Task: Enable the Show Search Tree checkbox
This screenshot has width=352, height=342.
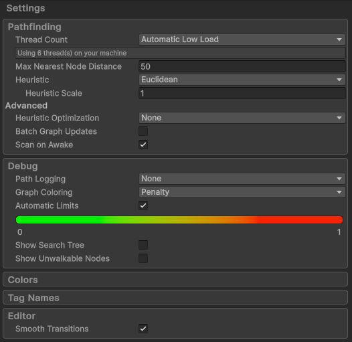Action: [143, 245]
